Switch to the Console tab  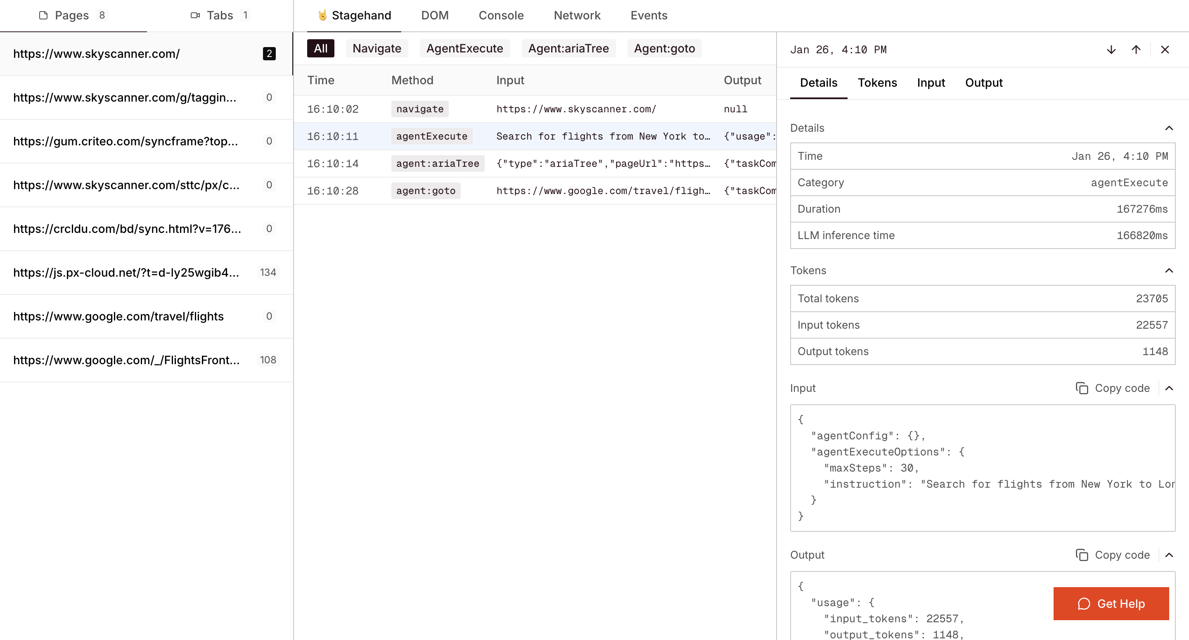click(501, 15)
